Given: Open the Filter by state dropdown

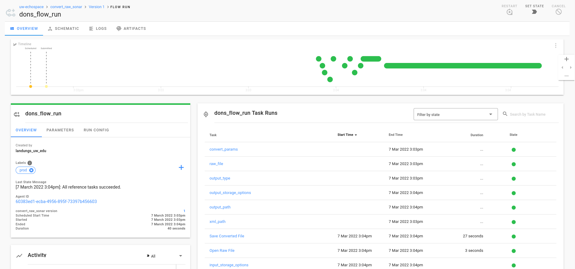Looking at the screenshot, I should click(455, 114).
